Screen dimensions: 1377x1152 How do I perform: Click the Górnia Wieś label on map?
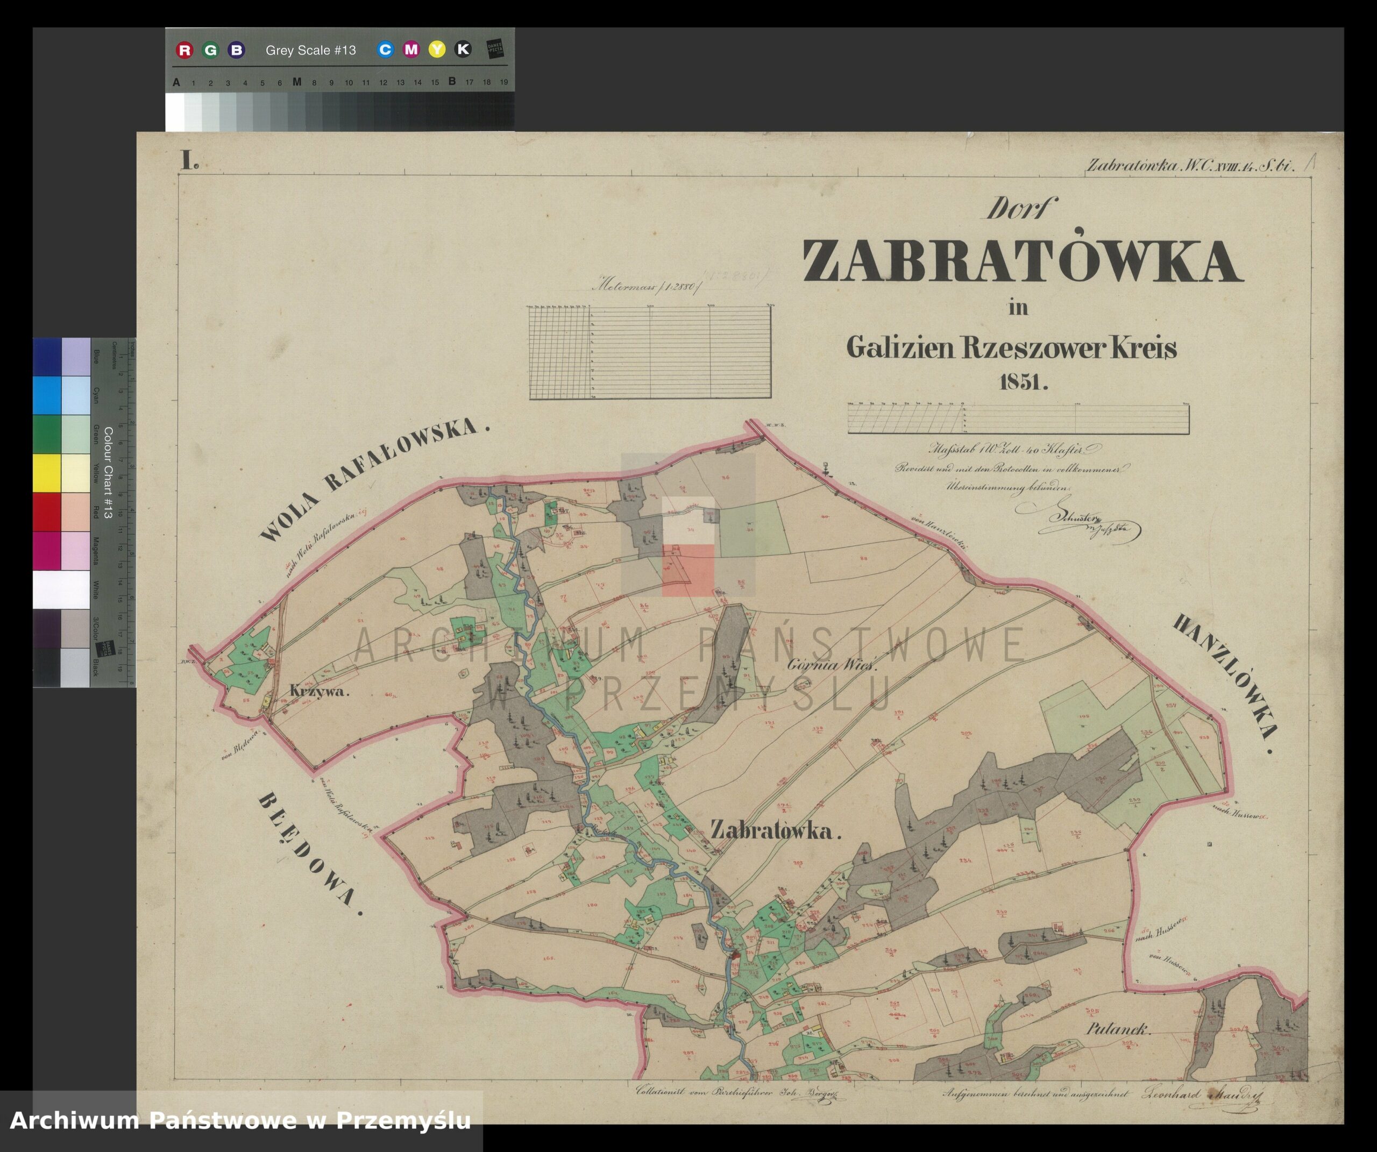click(x=832, y=664)
